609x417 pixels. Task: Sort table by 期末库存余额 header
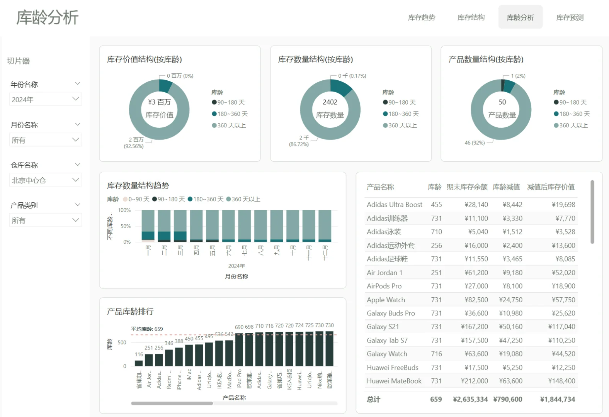tap(467, 187)
